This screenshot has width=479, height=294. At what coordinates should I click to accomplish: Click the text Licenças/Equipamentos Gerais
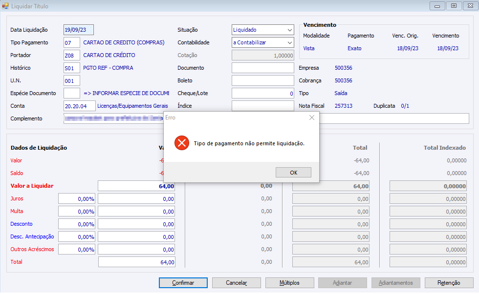132,106
